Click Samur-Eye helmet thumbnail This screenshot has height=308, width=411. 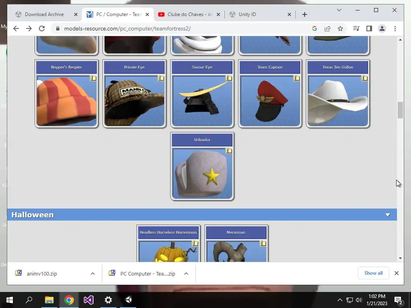coord(202,101)
